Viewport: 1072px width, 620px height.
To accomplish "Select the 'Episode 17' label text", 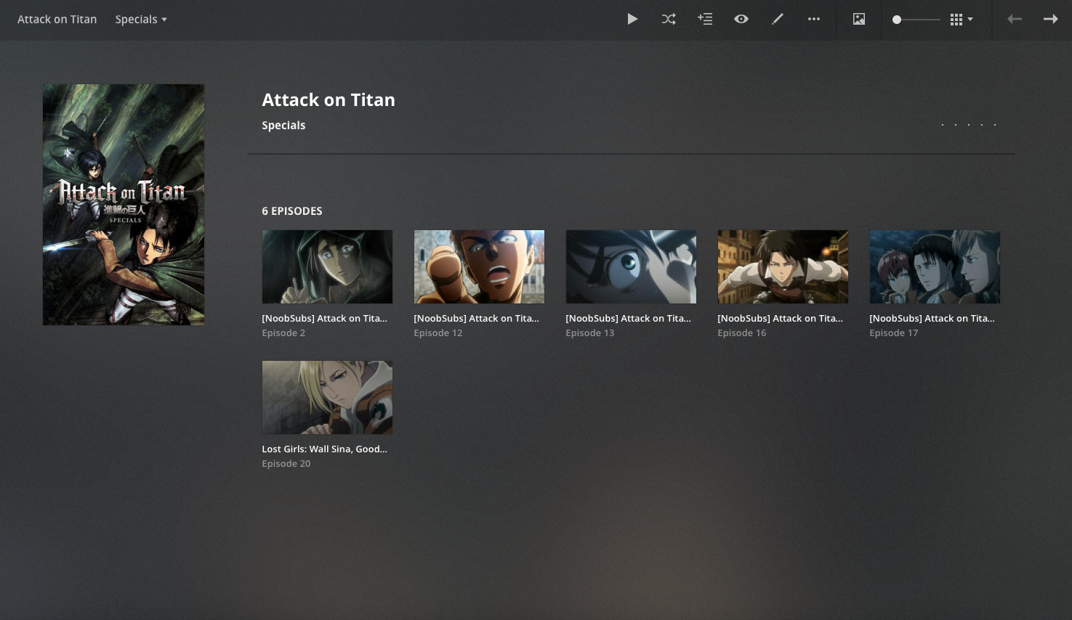I will [x=894, y=333].
